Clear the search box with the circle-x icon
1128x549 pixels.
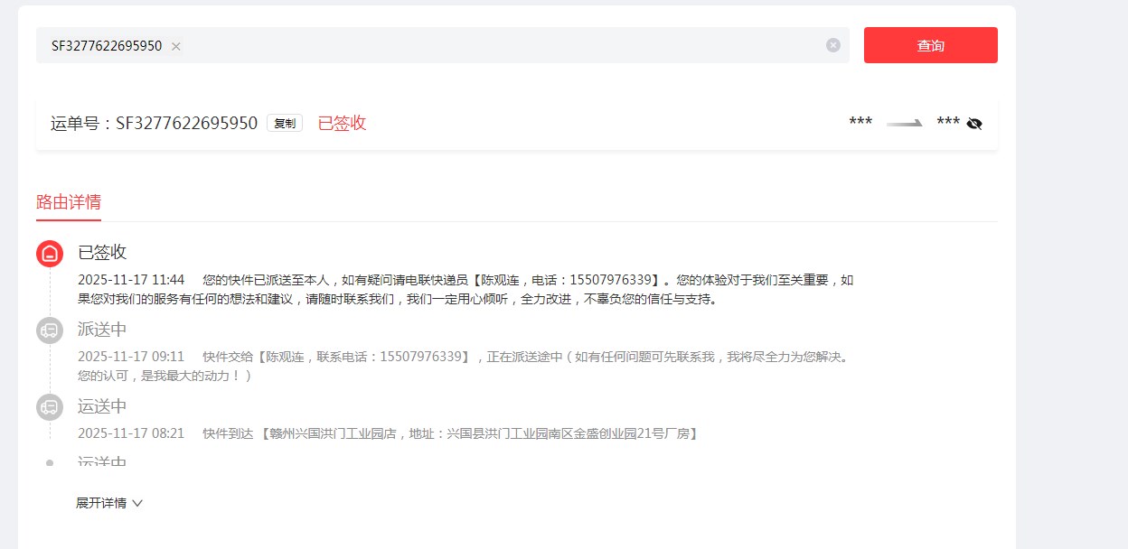click(832, 45)
